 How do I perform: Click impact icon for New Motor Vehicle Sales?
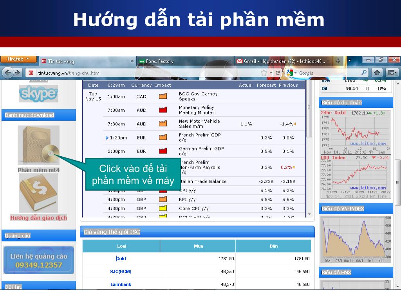click(163, 124)
